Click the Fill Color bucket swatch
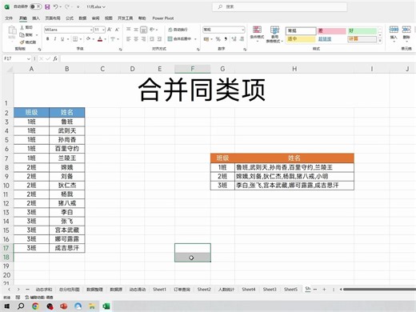 88,39
